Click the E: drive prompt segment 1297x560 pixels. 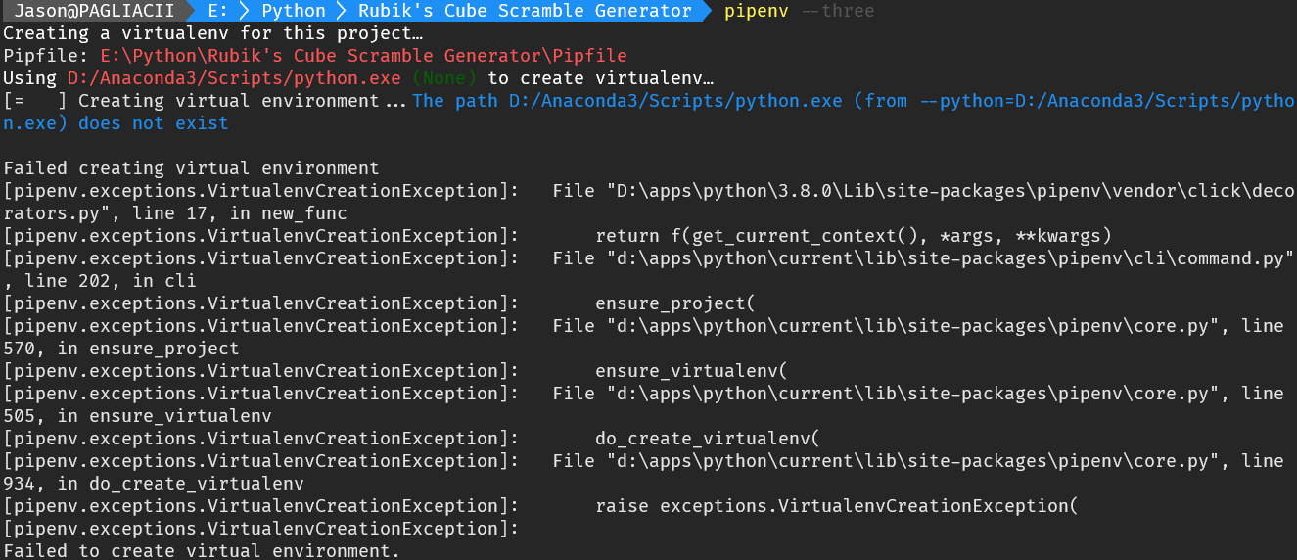tap(220, 11)
